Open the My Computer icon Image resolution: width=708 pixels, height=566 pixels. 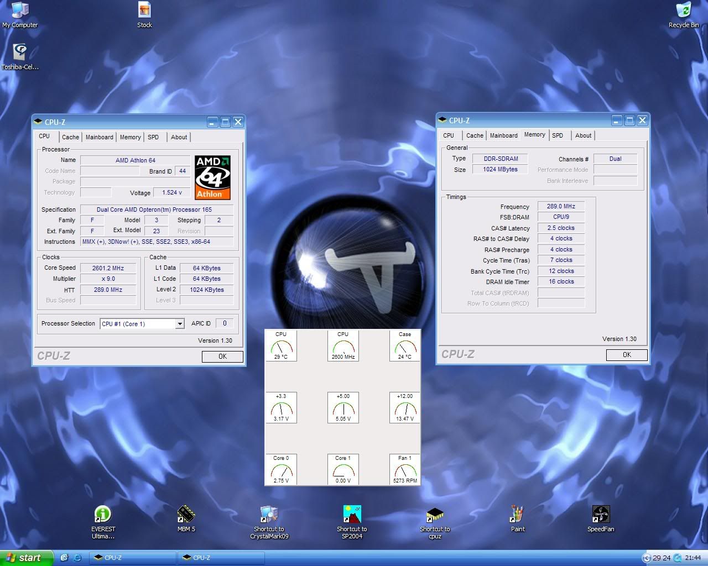pos(20,11)
